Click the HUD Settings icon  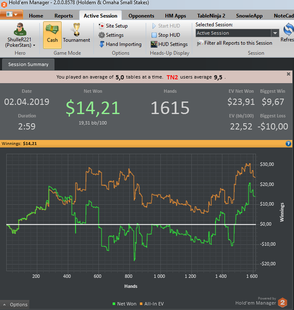154,44
